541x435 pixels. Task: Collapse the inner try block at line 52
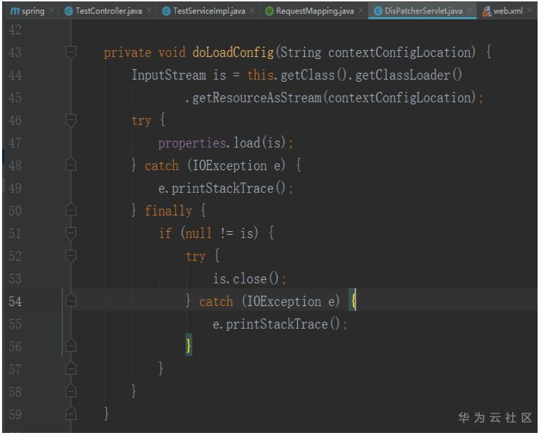[71, 256]
